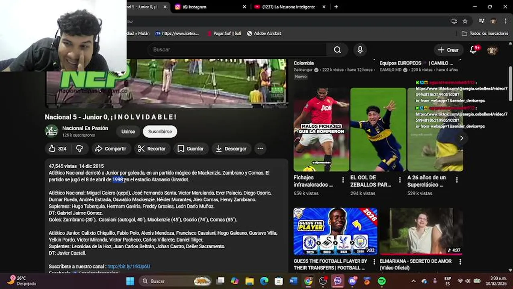This screenshot has width=513, height=289.
Task: Open a new browser tab with plus
Action: pyautogui.click(x=336, y=7)
